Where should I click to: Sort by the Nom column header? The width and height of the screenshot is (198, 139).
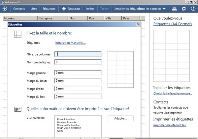78,18
